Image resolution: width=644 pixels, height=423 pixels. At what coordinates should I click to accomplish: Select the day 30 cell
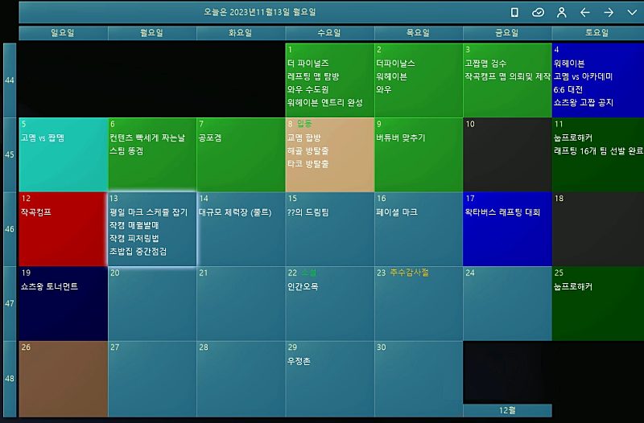pos(419,379)
